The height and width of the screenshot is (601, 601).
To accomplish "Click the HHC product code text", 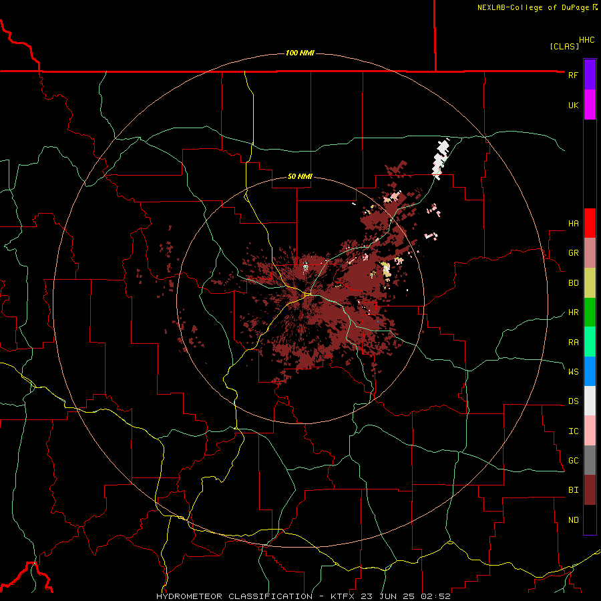I will pos(587,40).
